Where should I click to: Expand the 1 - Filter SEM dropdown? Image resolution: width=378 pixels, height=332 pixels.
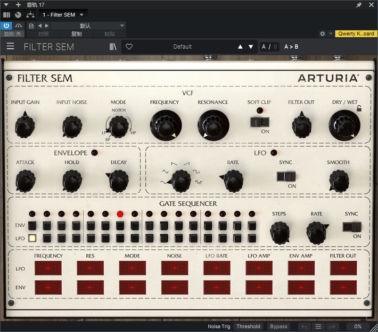(63, 15)
